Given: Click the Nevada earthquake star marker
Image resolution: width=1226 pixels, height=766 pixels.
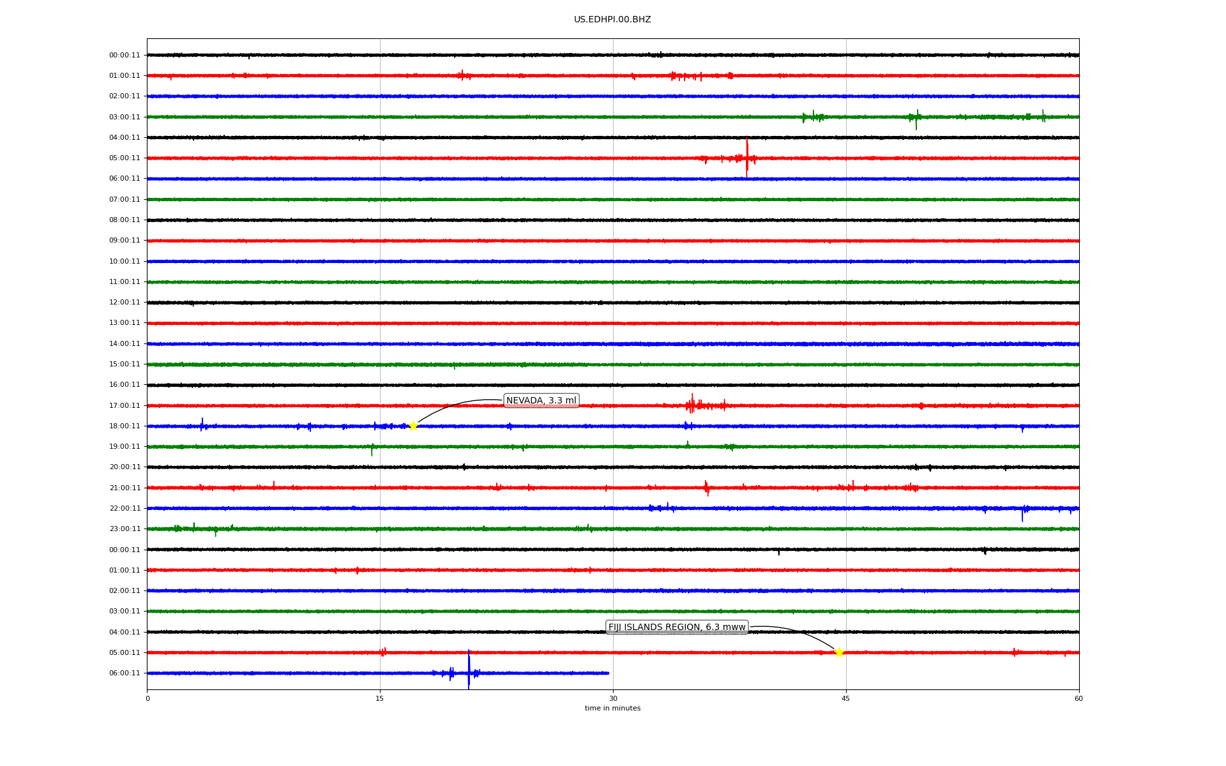Looking at the screenshot, I should click(x=413, y=426).
